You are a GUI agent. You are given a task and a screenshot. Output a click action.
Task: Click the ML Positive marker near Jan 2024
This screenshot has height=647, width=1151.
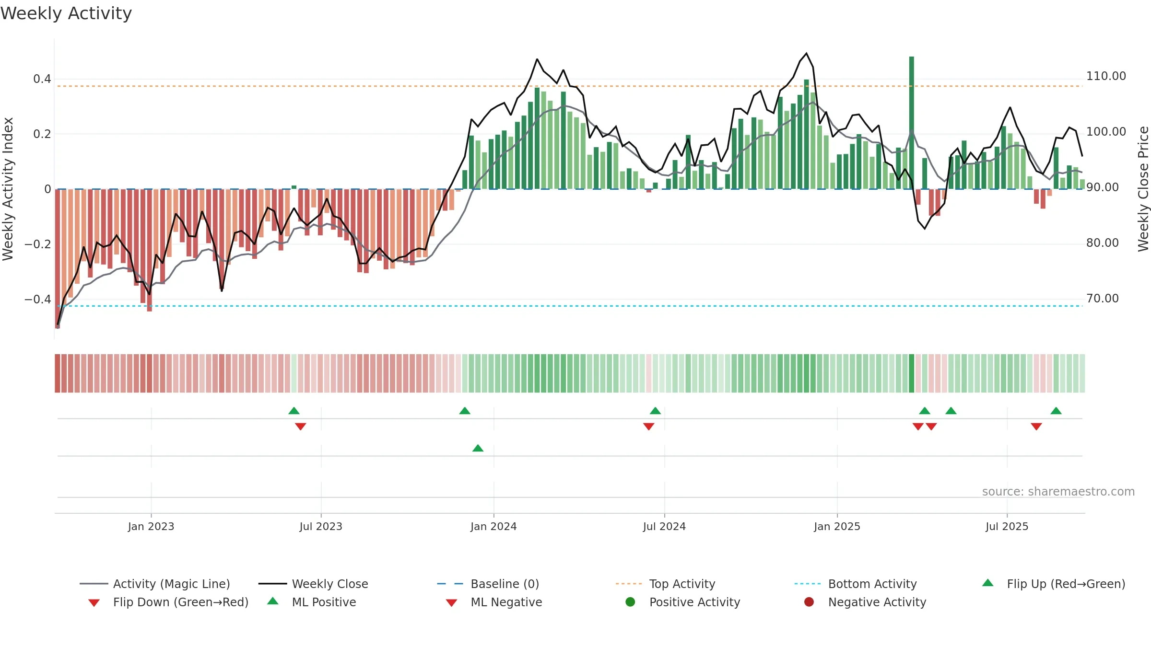(x=478, y=448)
